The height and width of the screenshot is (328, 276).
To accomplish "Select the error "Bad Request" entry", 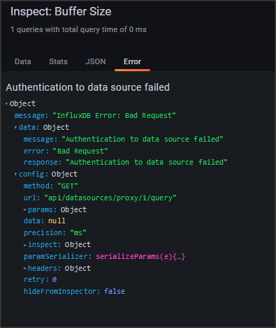I will point(66,151).
